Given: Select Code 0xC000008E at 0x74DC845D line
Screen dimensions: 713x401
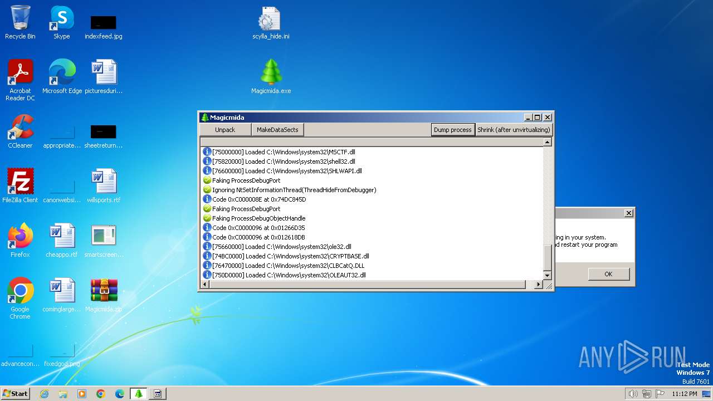Looking at the screenshot, I should click(259, 199).
